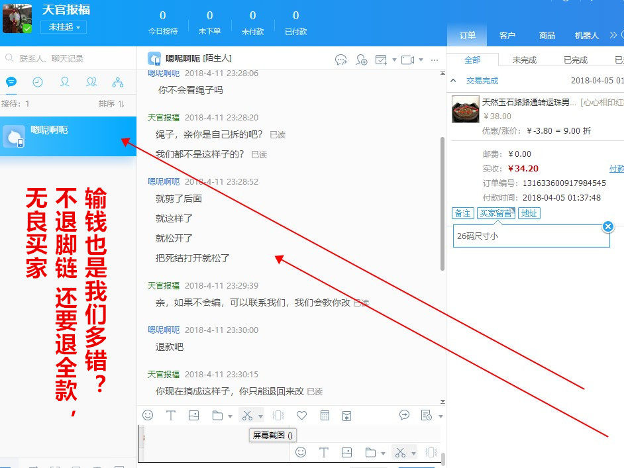Screen dimensions: 624x468
Task: Collapse the 交易完成 order section
Action: (x=453, y=81)
